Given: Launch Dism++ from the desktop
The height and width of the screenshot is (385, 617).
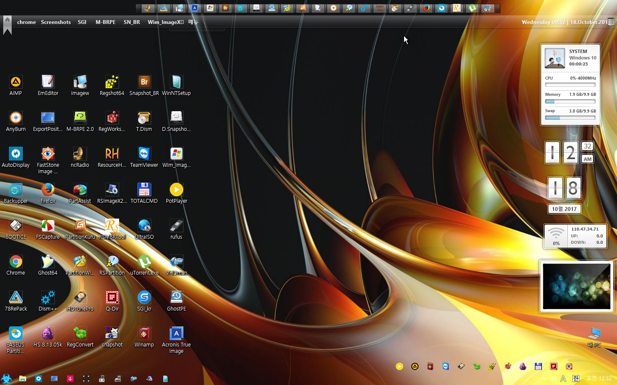Looking at the screenshot, I should [x=48, y=300].
